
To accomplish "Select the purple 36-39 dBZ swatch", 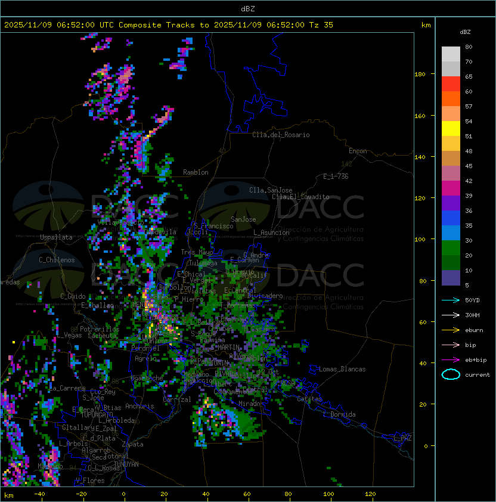I will point(451,203).
